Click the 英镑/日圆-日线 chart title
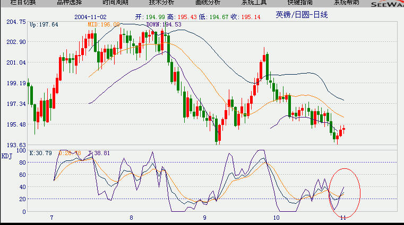This screenshot has height=225, width=404. click(302, 15)
